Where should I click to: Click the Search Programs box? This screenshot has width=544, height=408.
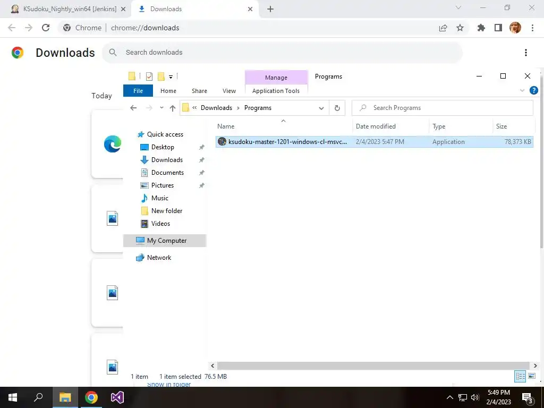(443, 108)
